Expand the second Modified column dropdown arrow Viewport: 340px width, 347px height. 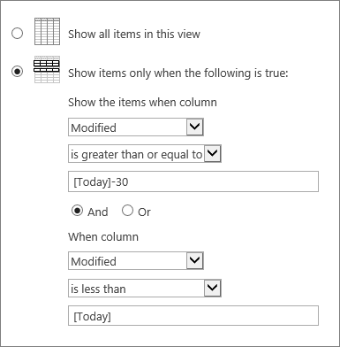(x=195, y=260)
